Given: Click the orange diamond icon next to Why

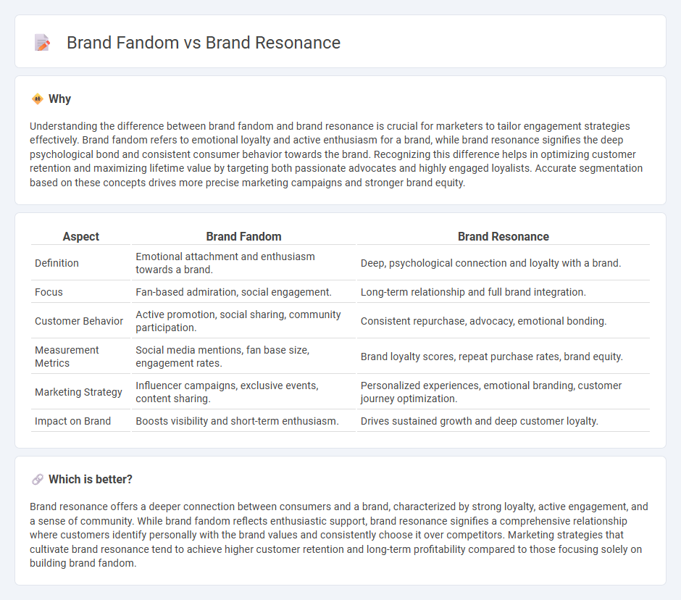Looking at the screenshot, I should pyautogui.click(x=38, y=99).
